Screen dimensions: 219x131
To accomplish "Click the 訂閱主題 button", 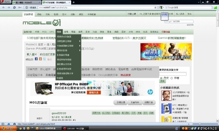I will coord(120,102).
